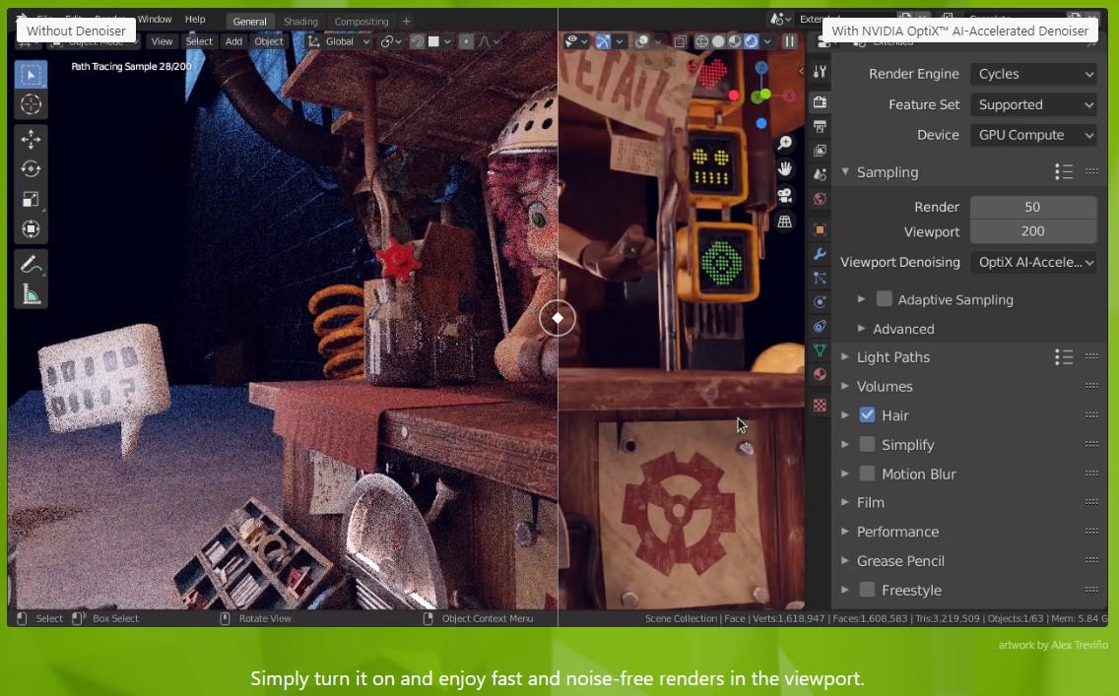The image size is (1119, 696).
Task: Open the viewport Add menu
Action: point(233,41)
